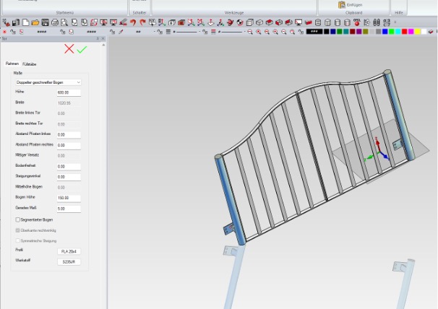Enable the Segmentierter Bogen checkbox

click(x=18, y=219)
